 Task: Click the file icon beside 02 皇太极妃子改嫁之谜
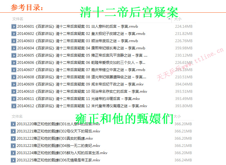14,34
